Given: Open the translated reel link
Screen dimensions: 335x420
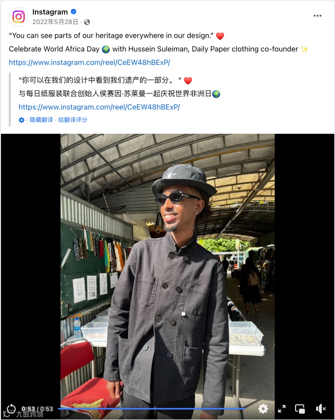Looking at the screenshot, I should pyautogui.click(x=99, y=107).
